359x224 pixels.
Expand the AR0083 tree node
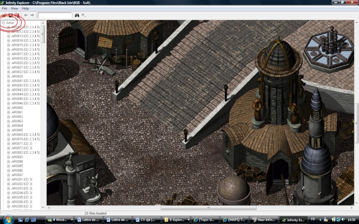9,157
